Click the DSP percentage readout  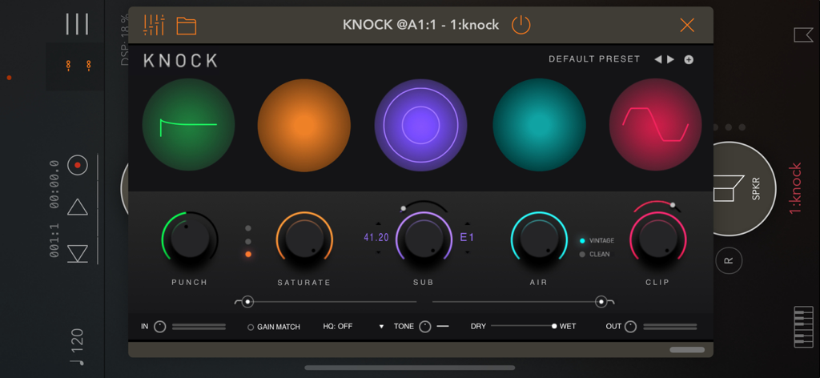[124, 40]
